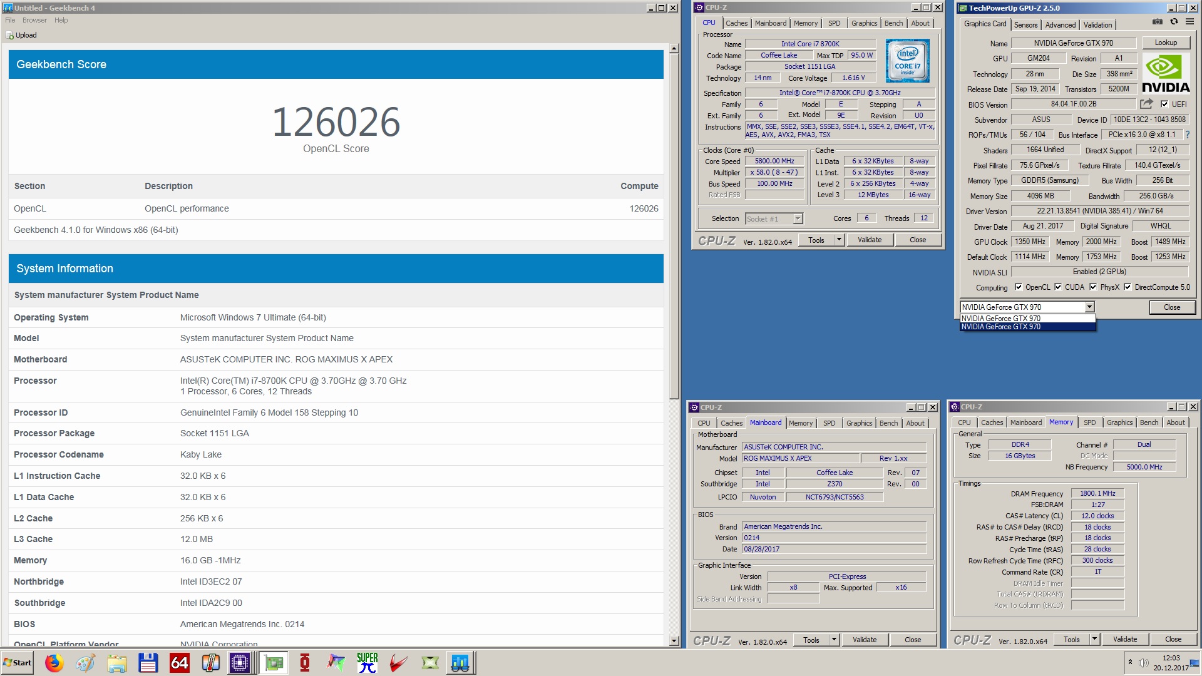The height and width of the screenshot is (676, 1202).
Task: Toggle the UEFI checkbox in GPU-Z
Action: pyautogui.click(x=1164, y=105)
